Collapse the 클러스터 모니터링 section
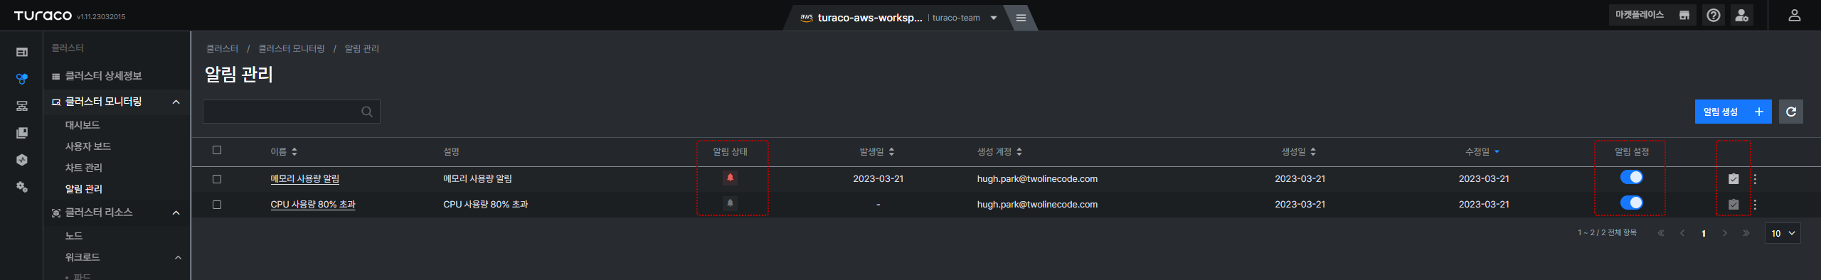 (x=176, y=102)
